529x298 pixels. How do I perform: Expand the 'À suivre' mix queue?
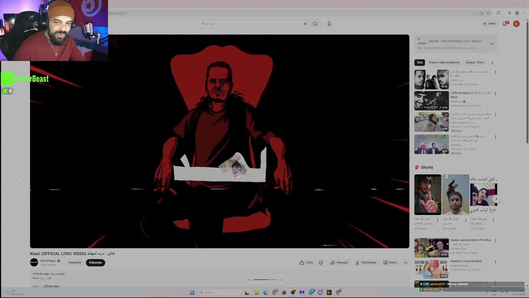coord(491,43)
